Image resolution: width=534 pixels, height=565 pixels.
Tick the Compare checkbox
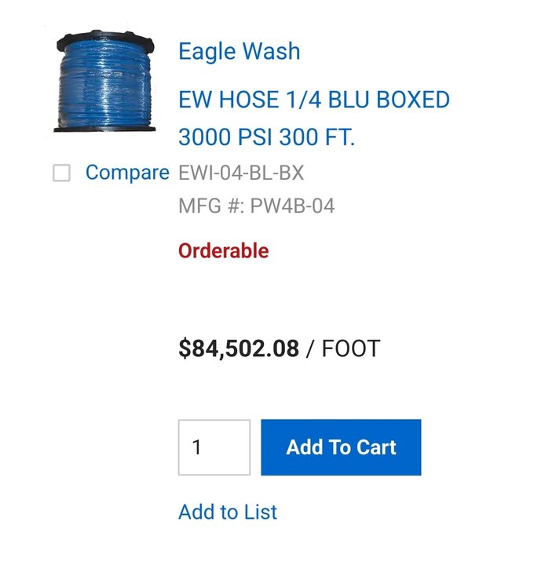tap(61, 173)
